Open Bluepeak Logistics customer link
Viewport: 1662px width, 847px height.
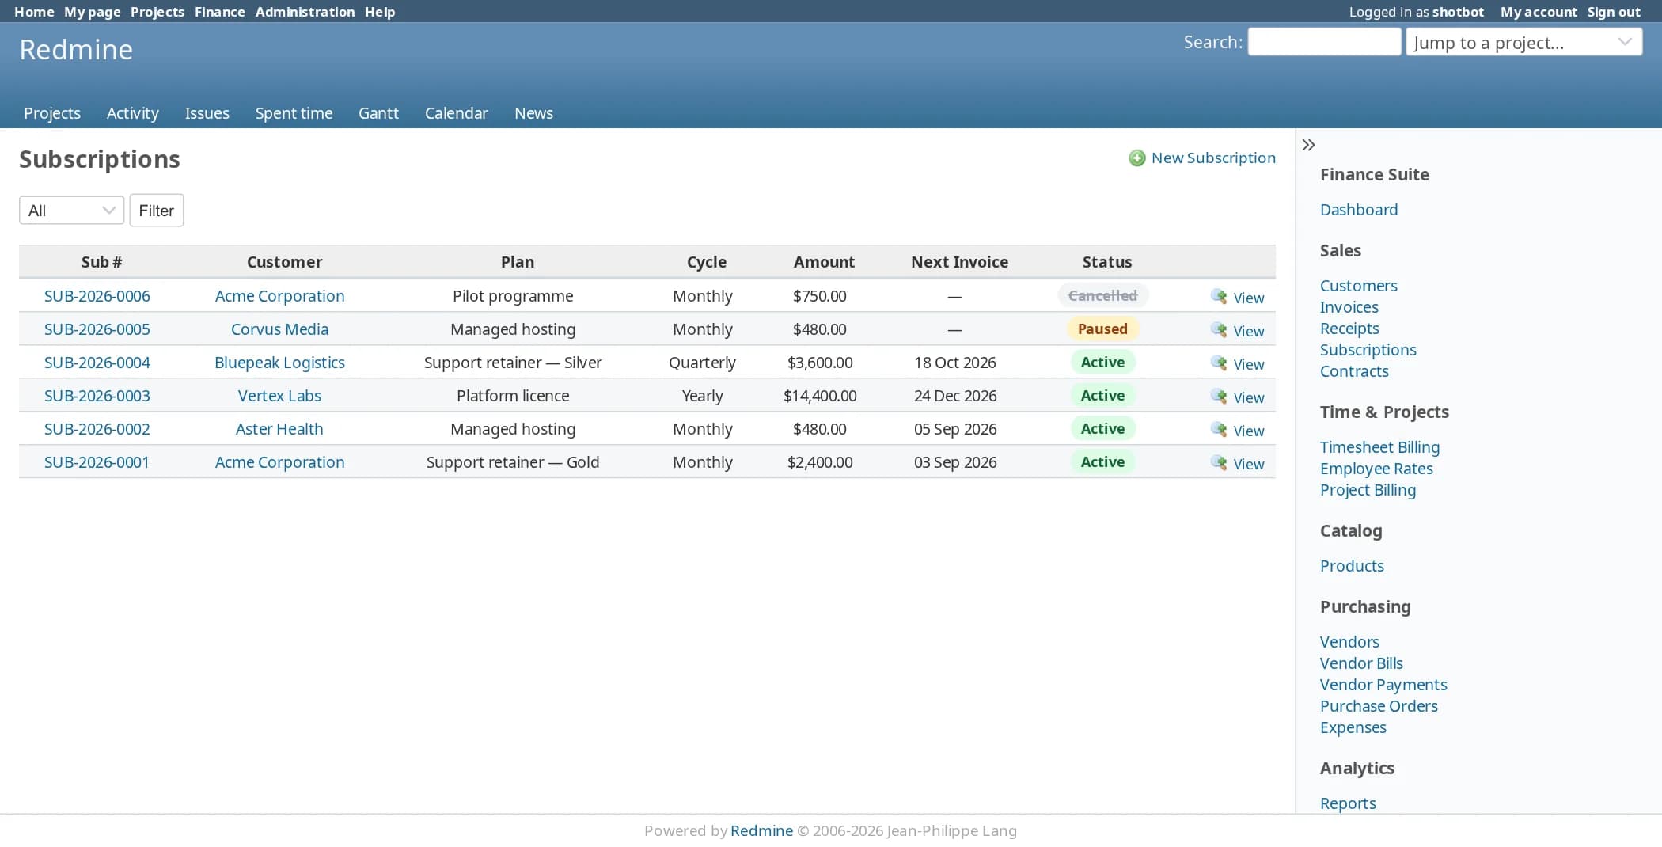279,363
